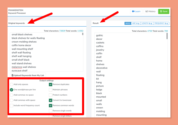The image size is (178, 125).
Task: Click 'kit' in the Result list
Action: (x=97, y=79)
